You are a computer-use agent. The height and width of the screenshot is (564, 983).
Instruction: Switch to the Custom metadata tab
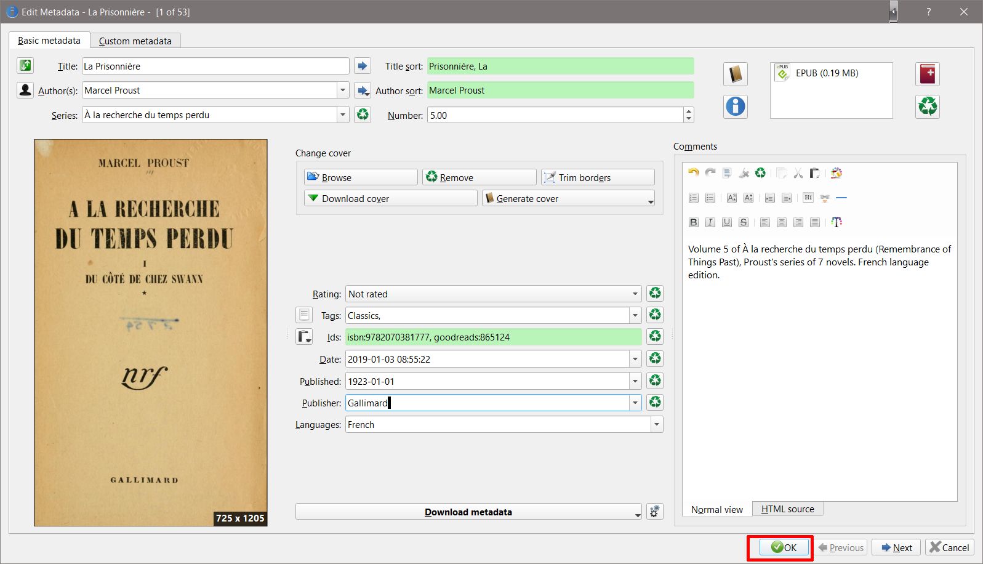(135, 41)
